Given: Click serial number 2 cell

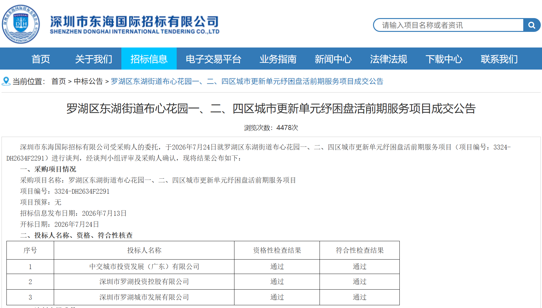Looking at the screenshot, I should pyautogui.click(x=30, y=282).
